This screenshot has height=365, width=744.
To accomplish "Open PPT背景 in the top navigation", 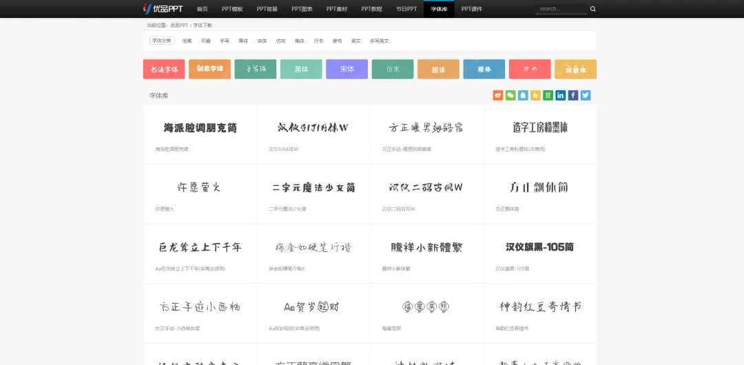I will pyautogui.click(x=267, y=9).
